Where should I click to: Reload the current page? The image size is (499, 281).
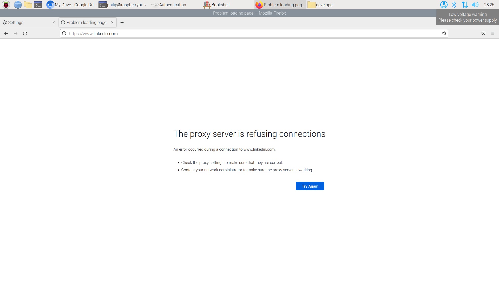25,33
